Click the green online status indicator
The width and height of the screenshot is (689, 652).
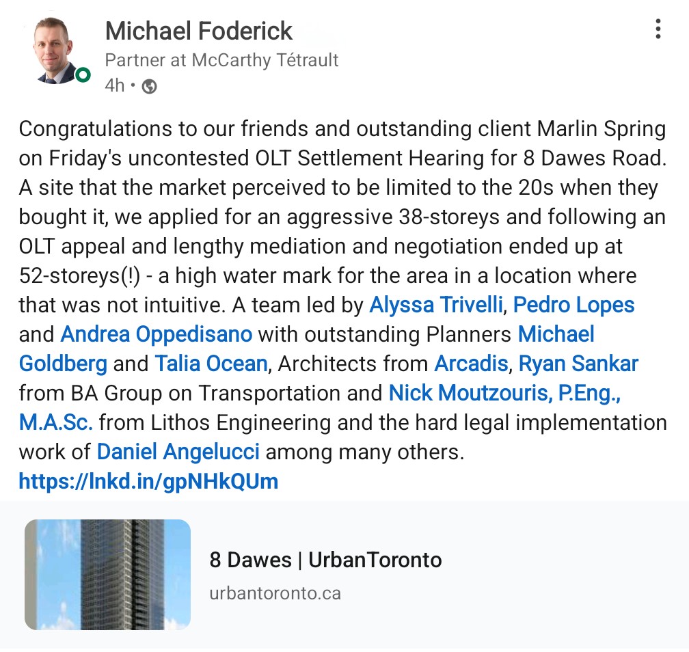click(x=83, y=74)
